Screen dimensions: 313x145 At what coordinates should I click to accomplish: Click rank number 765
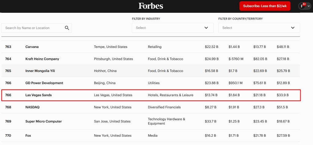click(8, 71)
